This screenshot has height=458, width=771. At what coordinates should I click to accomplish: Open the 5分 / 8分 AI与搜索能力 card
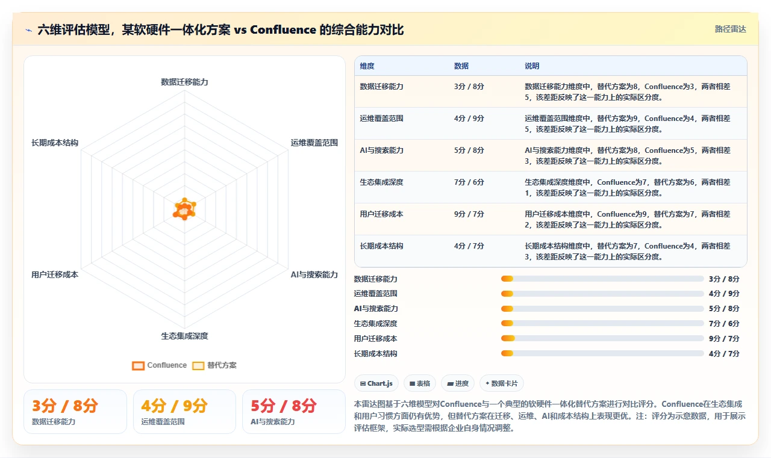point(293,412)
